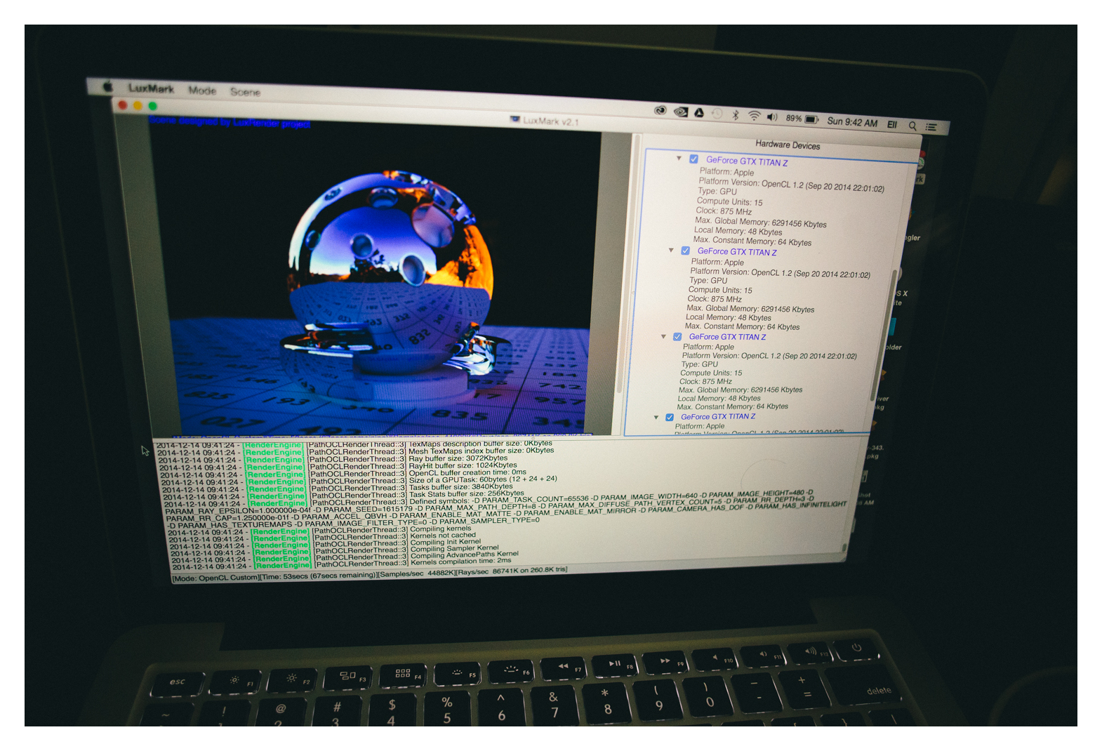Open the Scene menu
This screenshot has height=751, width=1102.
[245, 92]
